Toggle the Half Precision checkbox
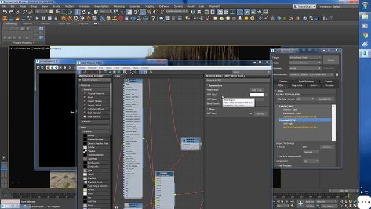 pyautogui.click(x=278, y=165)
